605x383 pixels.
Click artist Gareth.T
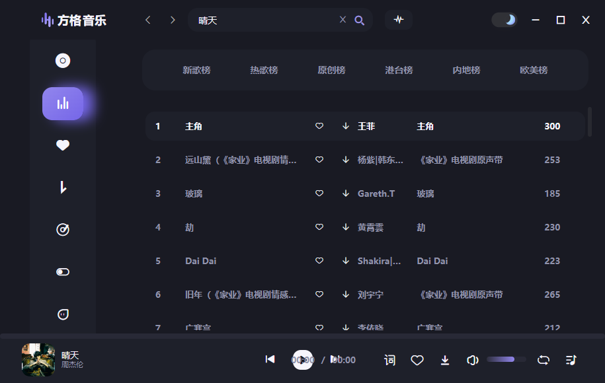[x=376, y=193]
